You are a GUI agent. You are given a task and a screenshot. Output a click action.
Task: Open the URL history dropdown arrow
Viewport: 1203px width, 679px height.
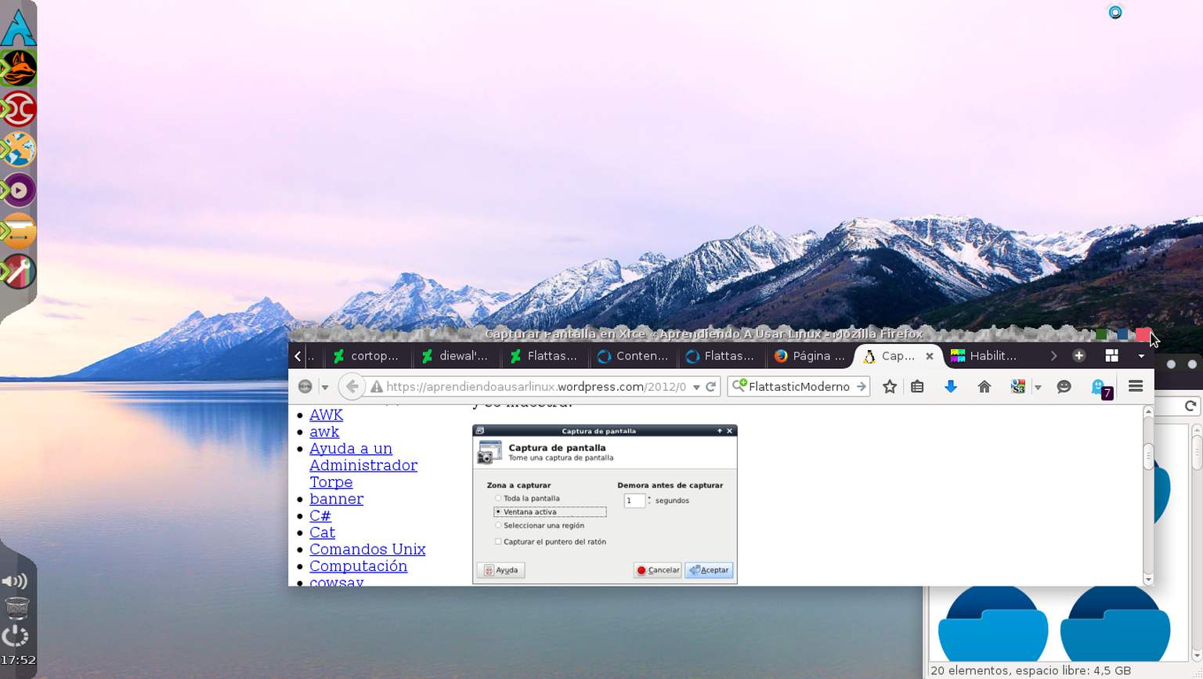(695, 387)
